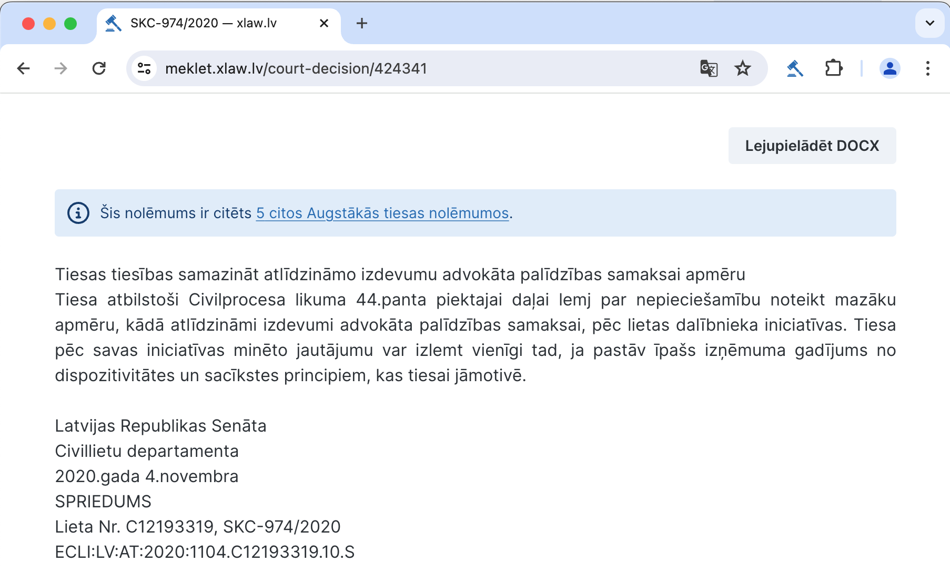This screenshot has width=950, height=572.
Task: Expand the tab search dropdown
Action: tap(929, 23)
